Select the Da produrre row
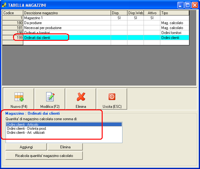Image resolution: width=200 pixels, height=169 pixels. (96, 23)
